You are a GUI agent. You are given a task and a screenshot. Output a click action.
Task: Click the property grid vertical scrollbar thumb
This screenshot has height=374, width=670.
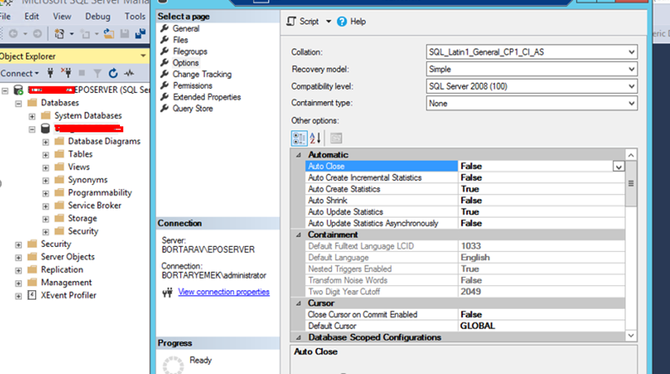[630, 183]
